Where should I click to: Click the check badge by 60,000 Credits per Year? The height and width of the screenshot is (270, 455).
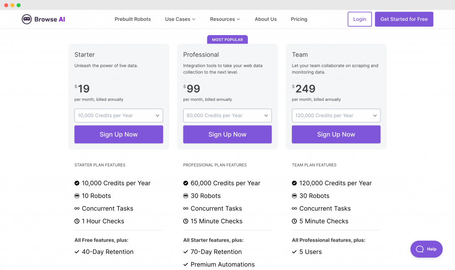point(186,183)
